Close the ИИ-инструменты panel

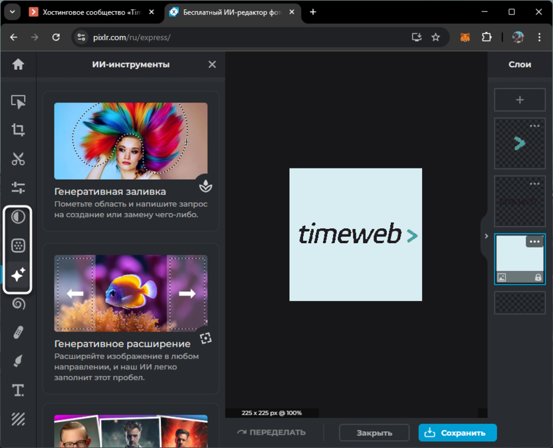click(x=212, y=65)
